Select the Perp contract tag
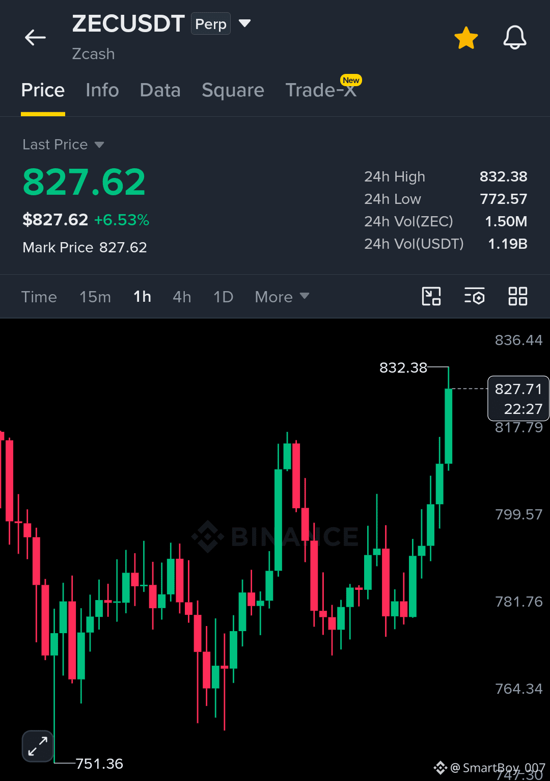 [x=211, y=24]
